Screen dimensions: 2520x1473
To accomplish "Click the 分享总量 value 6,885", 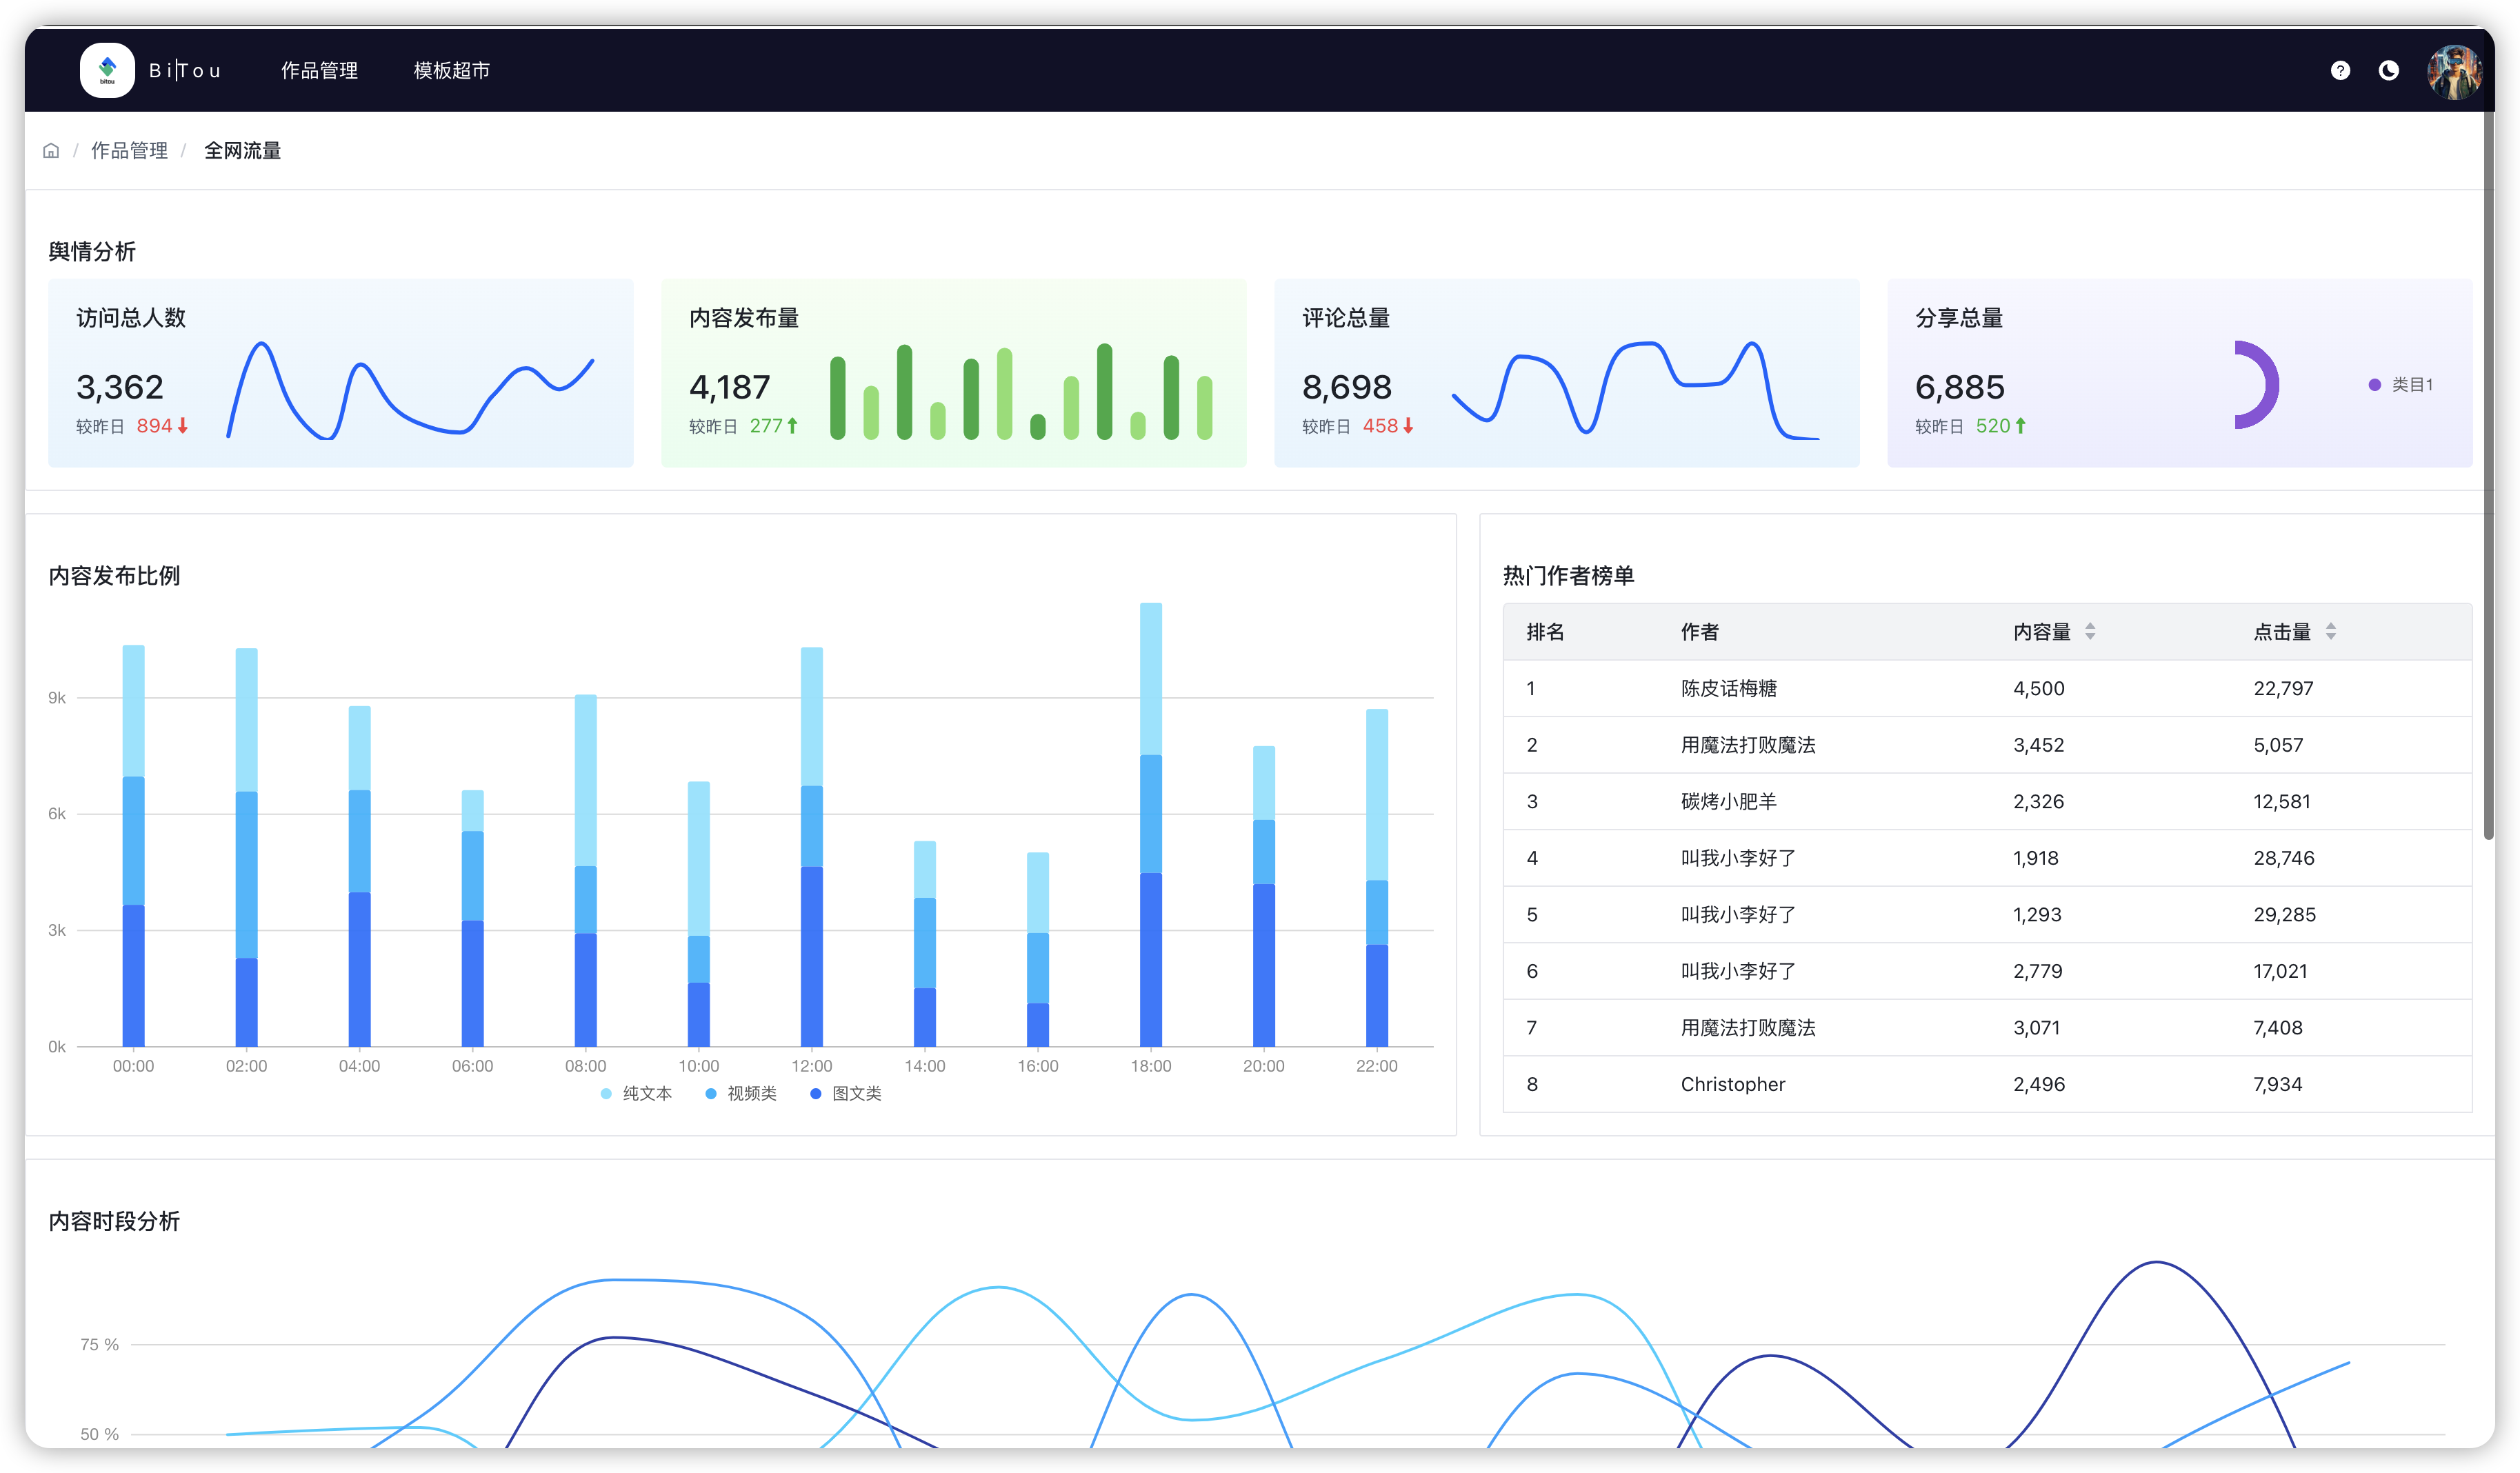I will 1960,387.
